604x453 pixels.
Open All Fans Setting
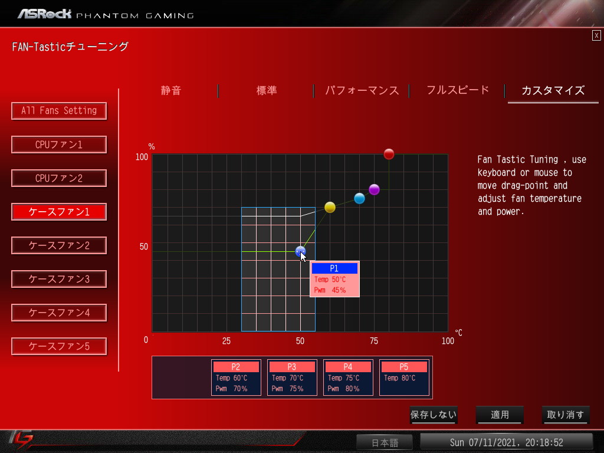[59, 111]
